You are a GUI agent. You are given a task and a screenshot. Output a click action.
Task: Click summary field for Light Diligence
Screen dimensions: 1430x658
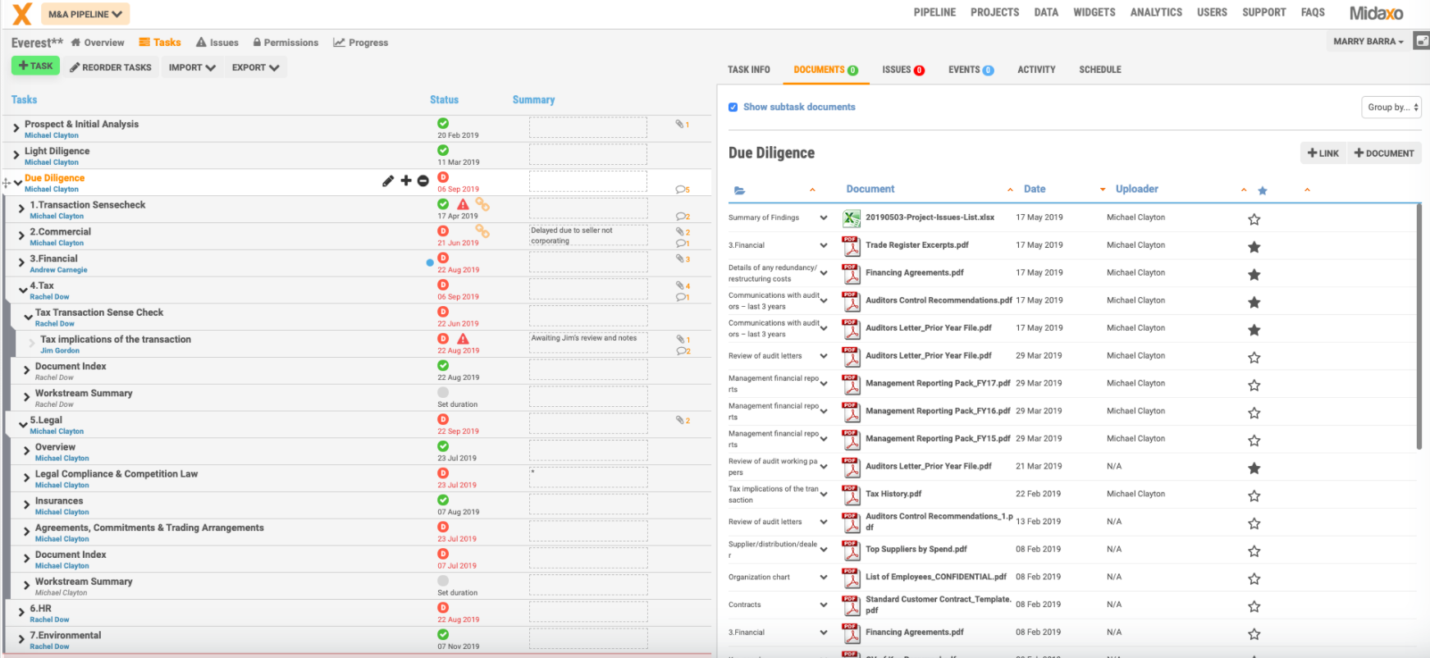pyautogui.click(x=587, y=154)
